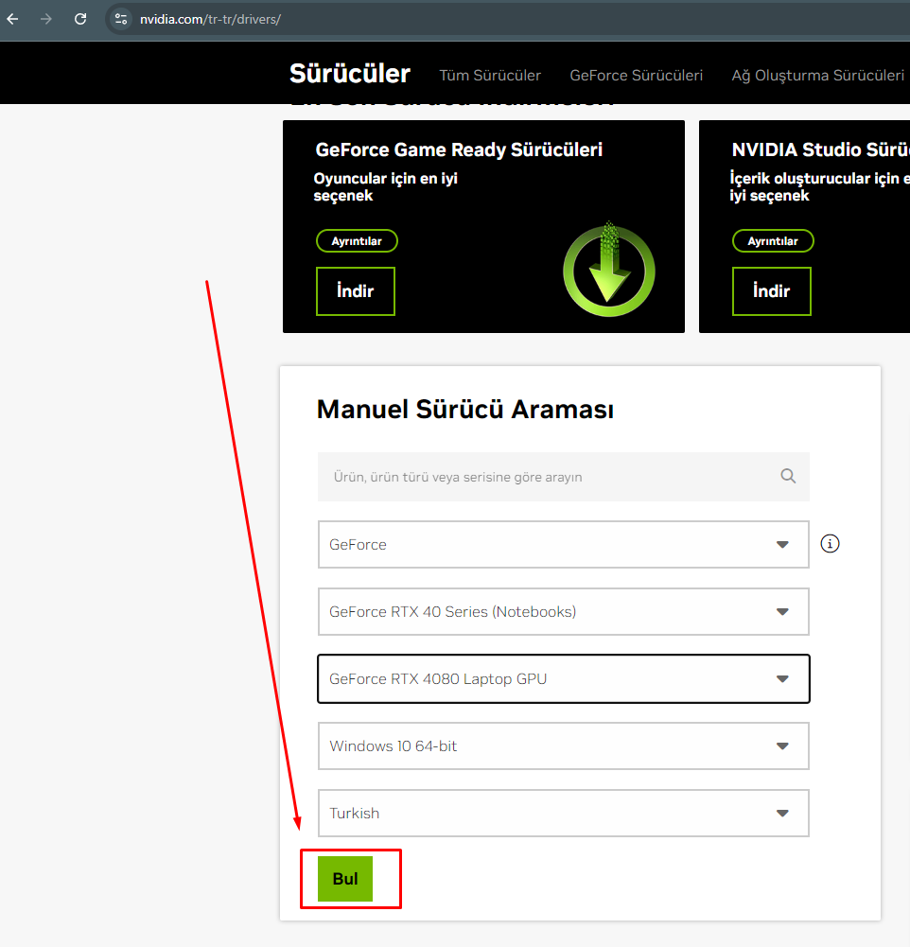Click the green download arrow graphic
This screenshot has width=910, height=947.
[608, 270]
